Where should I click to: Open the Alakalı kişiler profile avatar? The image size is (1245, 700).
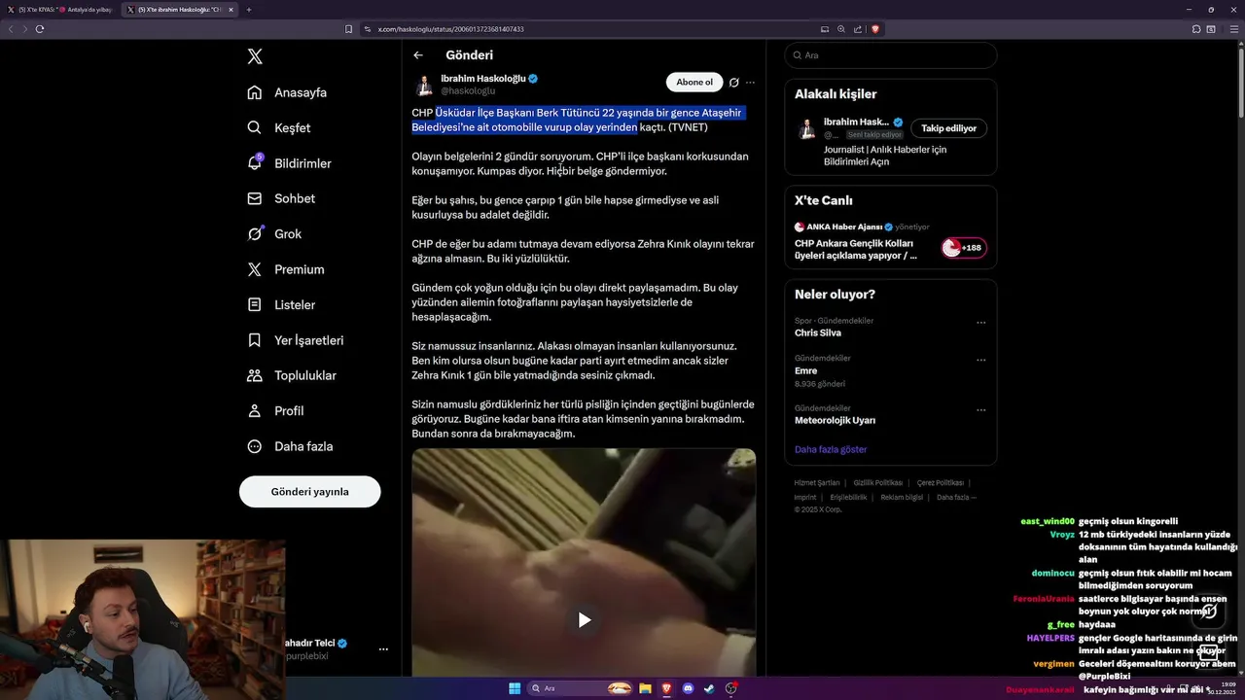tap(806, 129)
